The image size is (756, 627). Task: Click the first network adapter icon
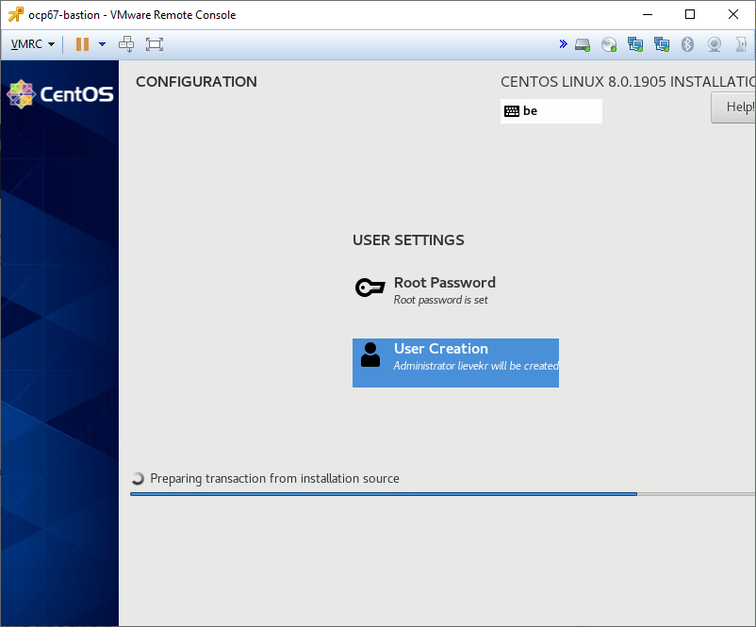635,45
